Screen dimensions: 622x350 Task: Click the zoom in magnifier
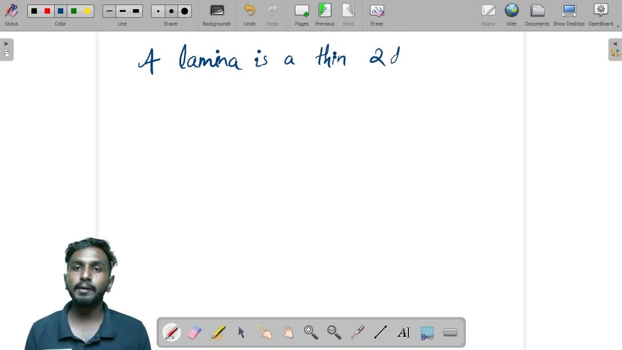[x=311, y=332]
